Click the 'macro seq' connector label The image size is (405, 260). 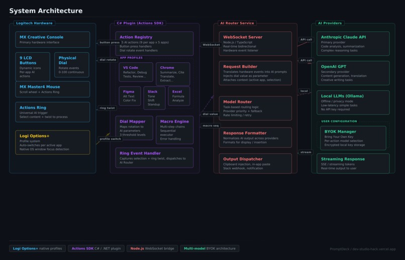pos(211,125)
